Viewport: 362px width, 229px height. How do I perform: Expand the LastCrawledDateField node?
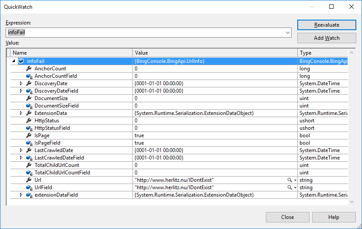click(x=21, y=158)
